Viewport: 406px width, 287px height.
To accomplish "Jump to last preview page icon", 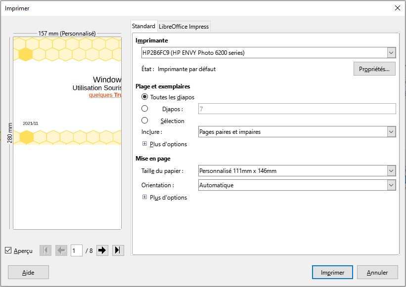I will click(x=118, y=250).
